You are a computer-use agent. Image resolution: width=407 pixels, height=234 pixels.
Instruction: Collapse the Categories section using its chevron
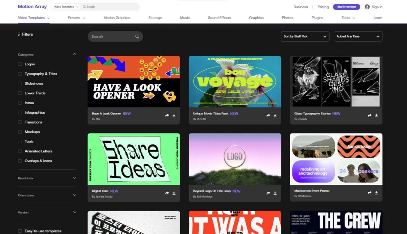coord(75,54)
